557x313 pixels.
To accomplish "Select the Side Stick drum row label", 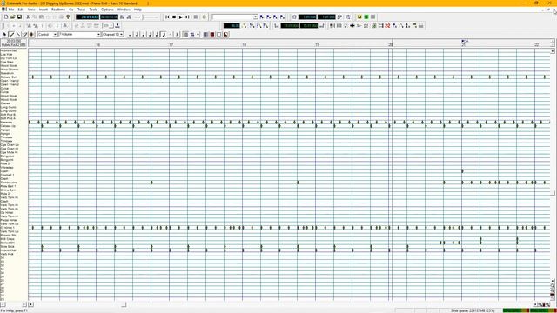I will (8, 247).
